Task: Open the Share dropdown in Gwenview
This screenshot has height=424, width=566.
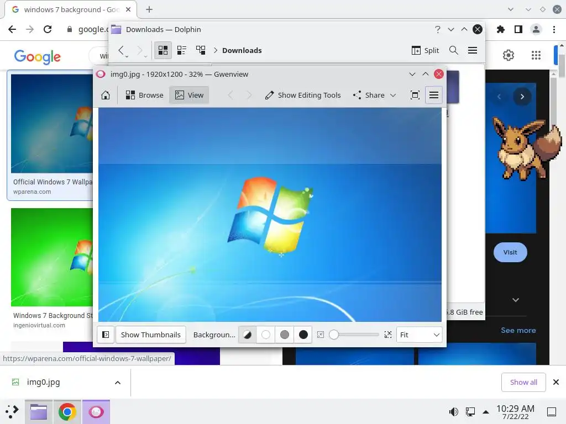Action: pos(375,95)
